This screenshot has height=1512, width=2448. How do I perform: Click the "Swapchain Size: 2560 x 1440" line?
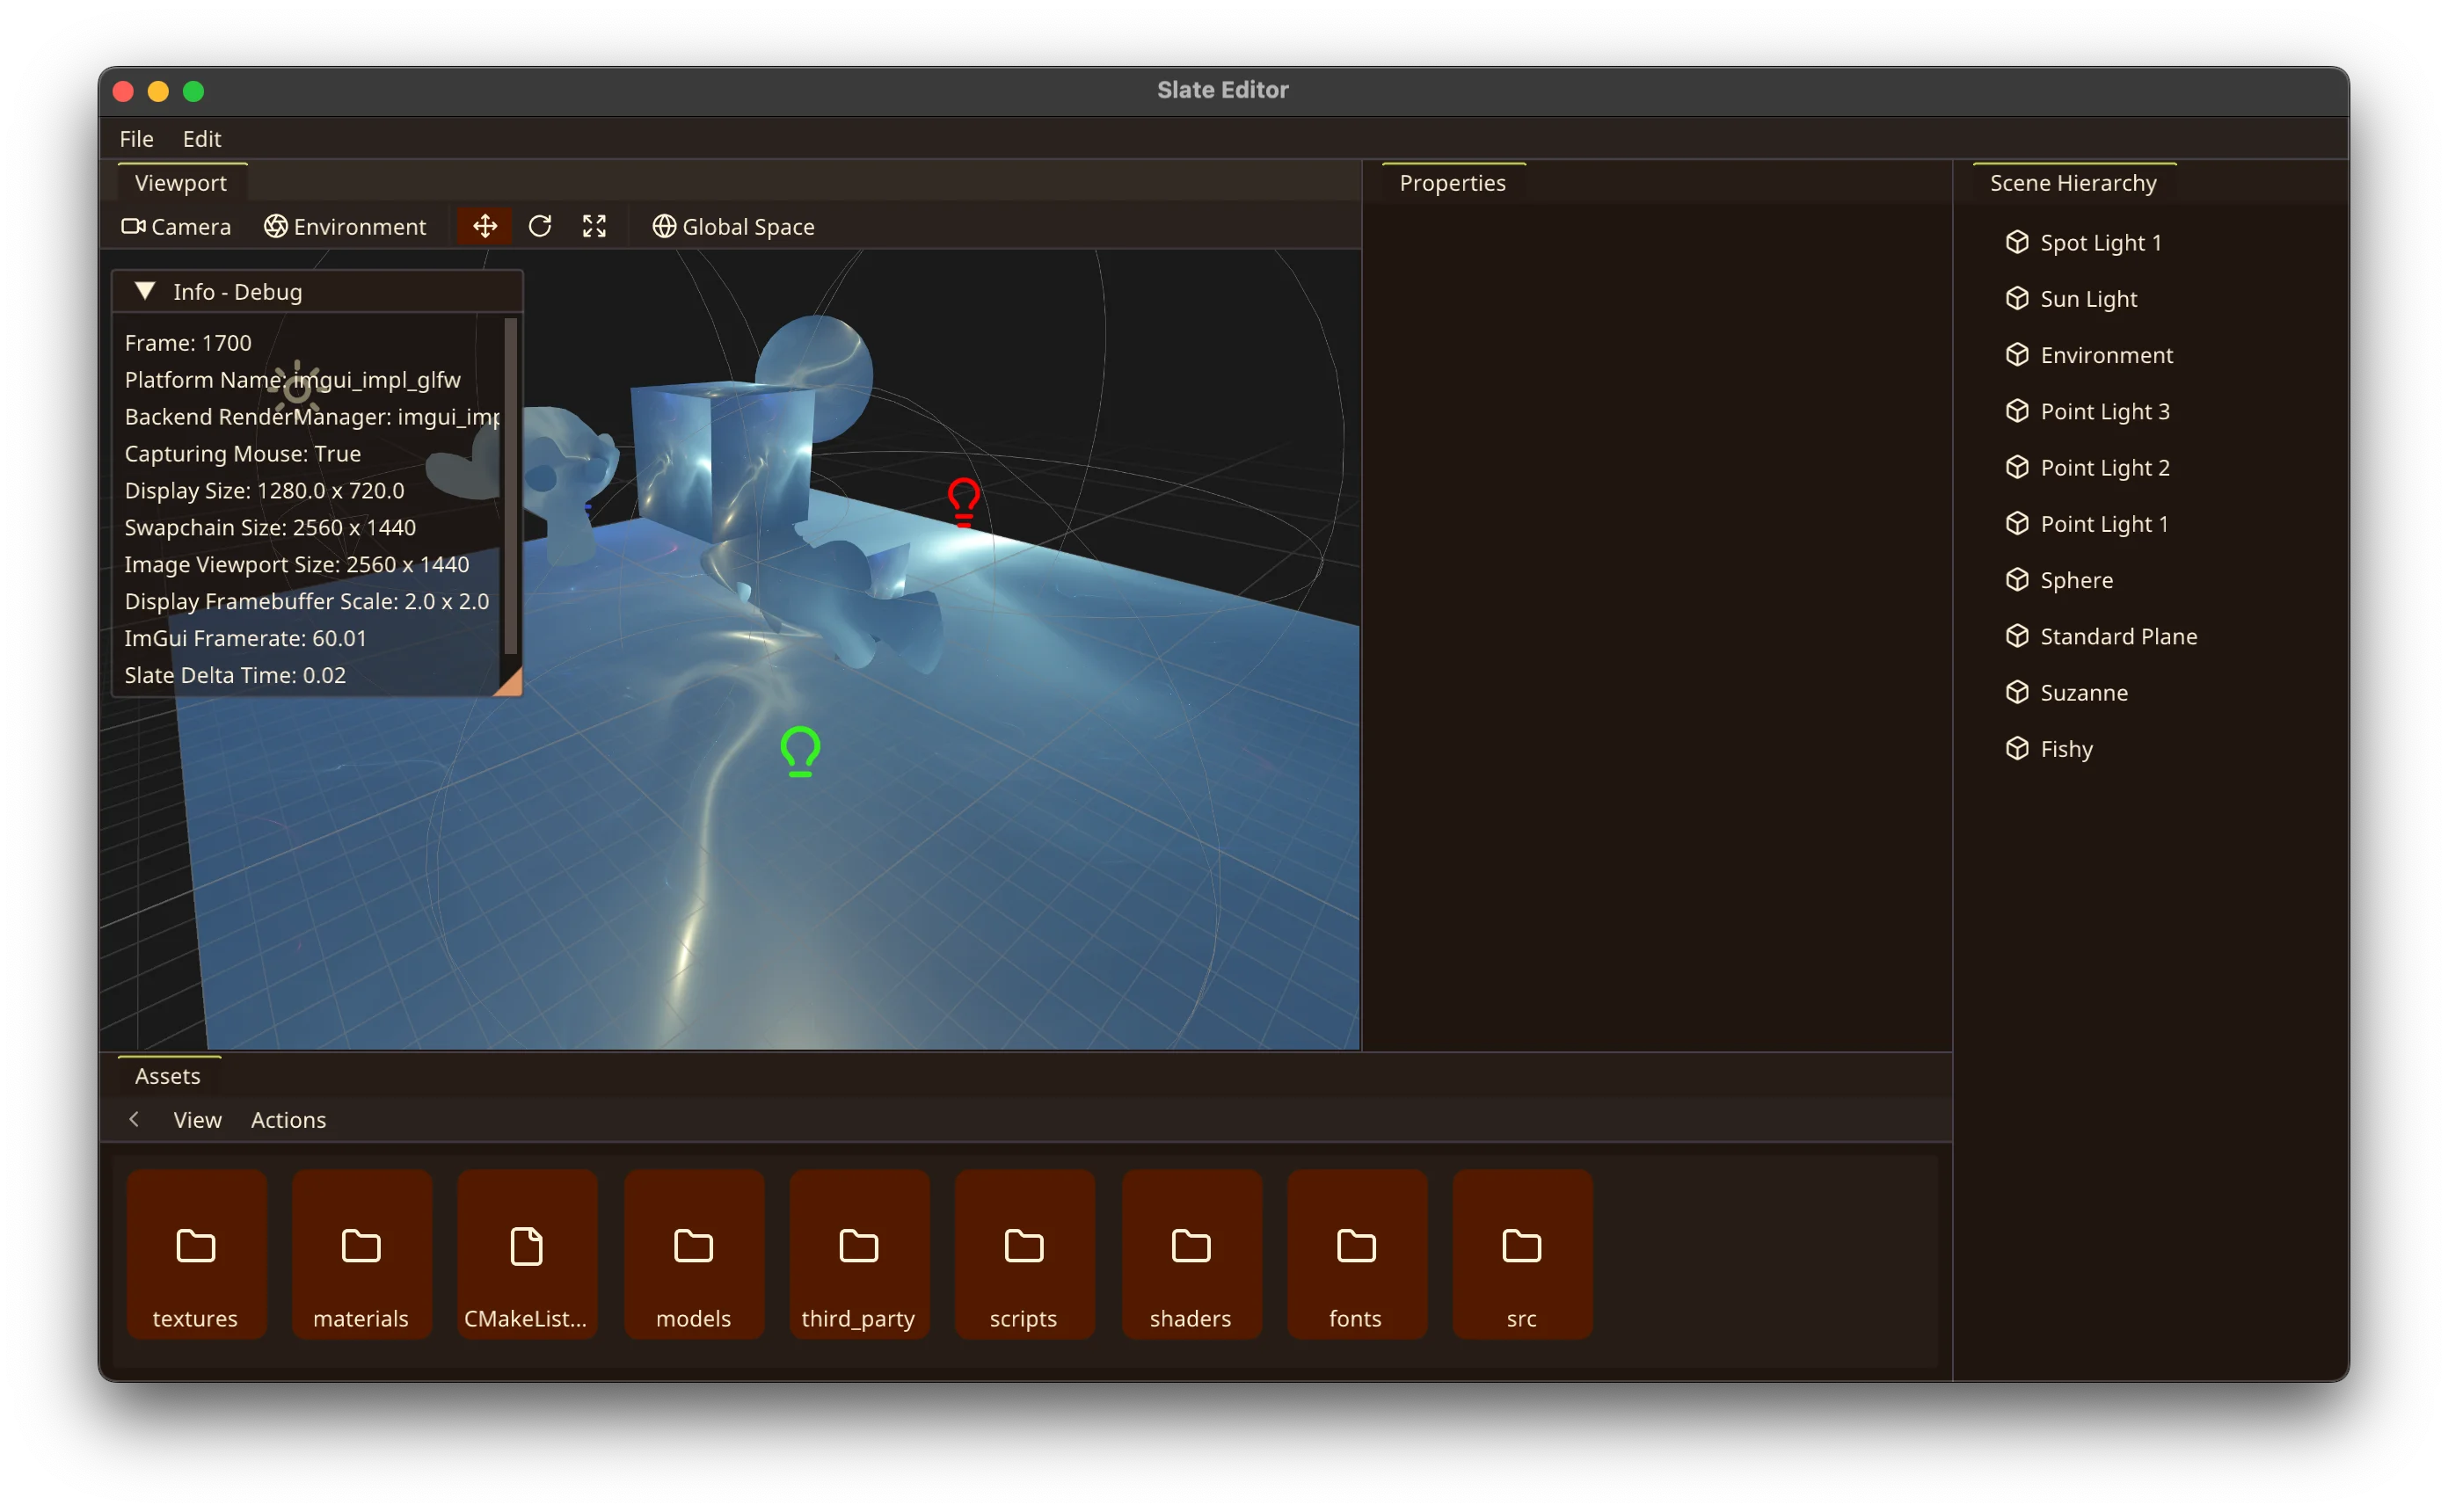click(x=270, y=527)
